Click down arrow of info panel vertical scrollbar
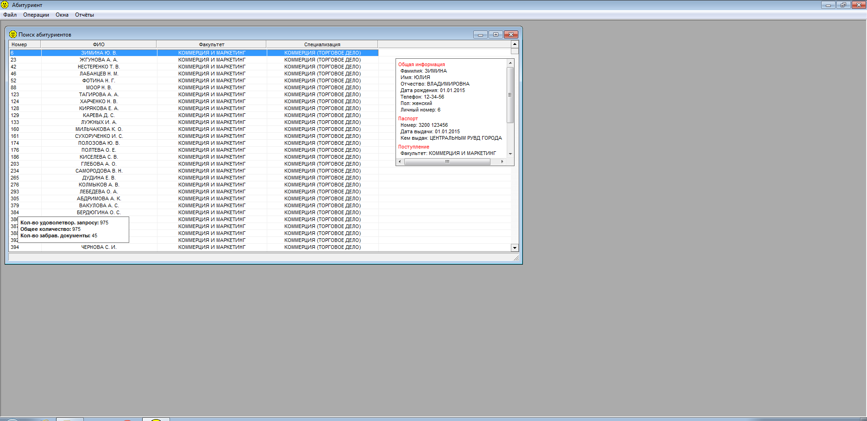This screenshot has height=421, width=867. (510, 154)
